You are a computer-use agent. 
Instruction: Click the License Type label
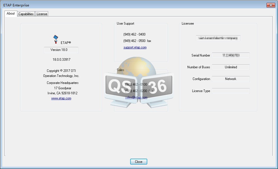point(201,91)
